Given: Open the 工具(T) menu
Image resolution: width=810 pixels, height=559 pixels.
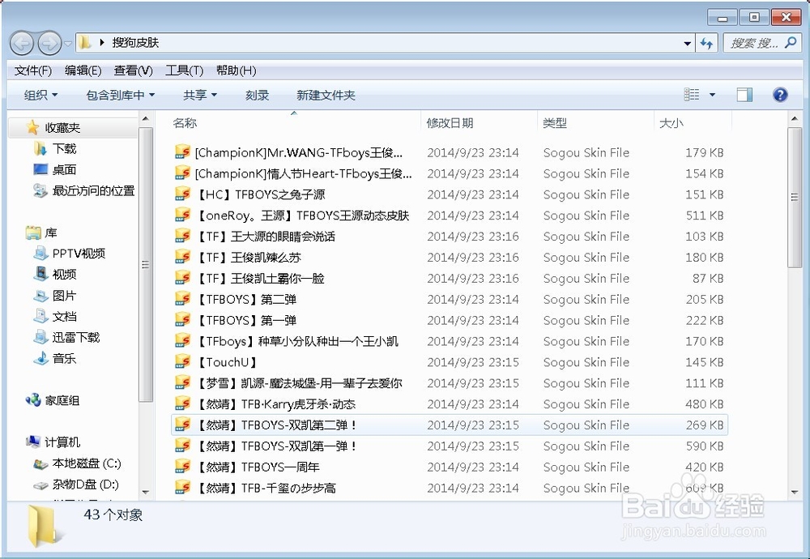Looking at the screenshot, I should [184, 70].
